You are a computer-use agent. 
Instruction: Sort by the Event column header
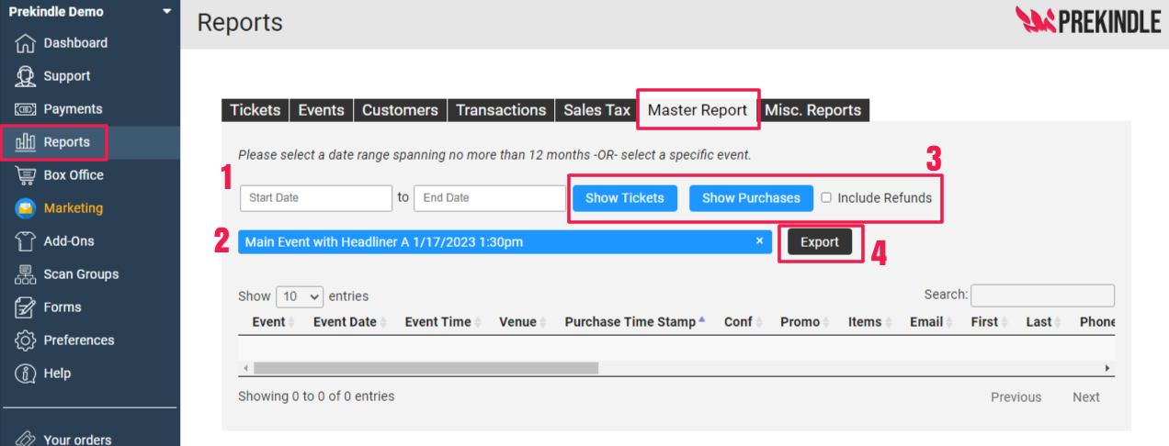(273, 322)
